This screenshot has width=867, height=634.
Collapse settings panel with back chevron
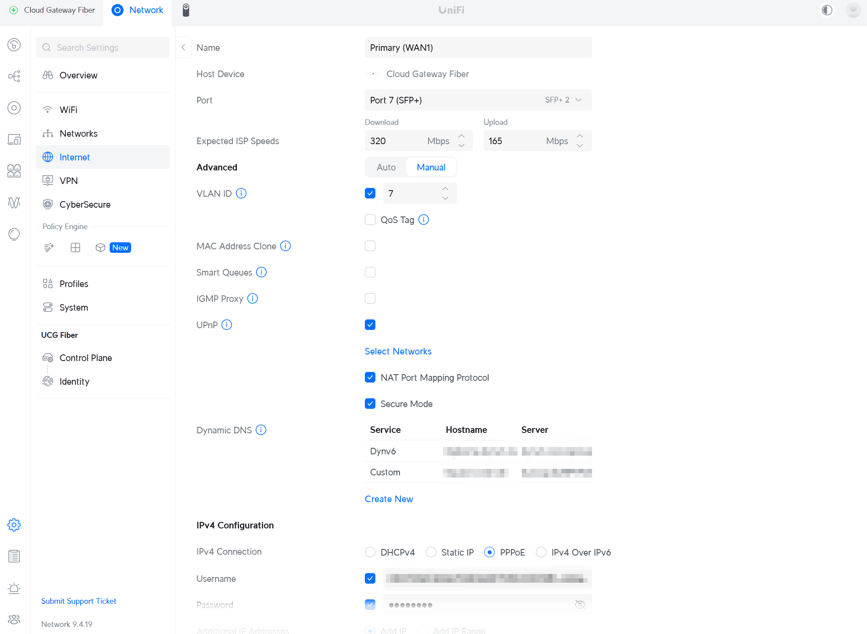[x=183, y=47]
